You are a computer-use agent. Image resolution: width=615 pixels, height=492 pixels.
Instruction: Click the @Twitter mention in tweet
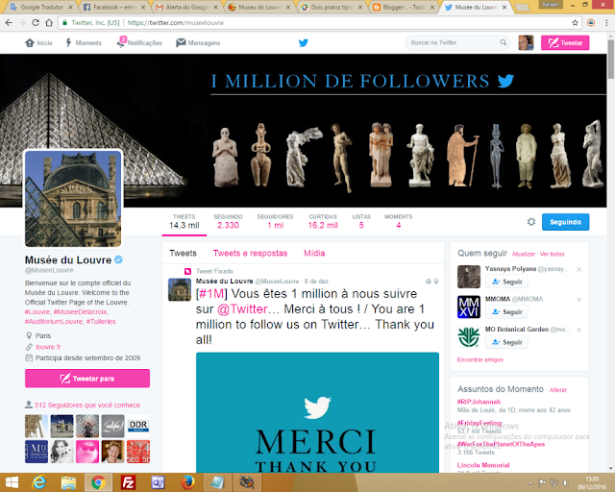242,309
